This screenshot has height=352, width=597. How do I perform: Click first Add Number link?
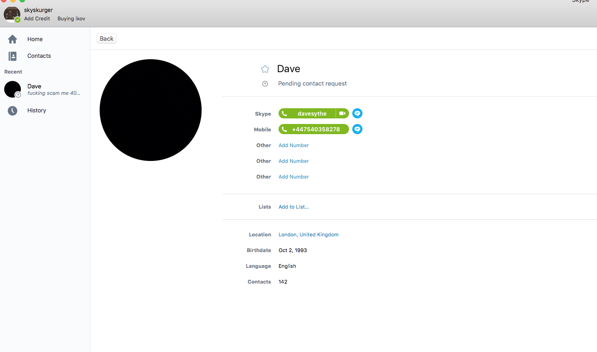tap(293, 145)
